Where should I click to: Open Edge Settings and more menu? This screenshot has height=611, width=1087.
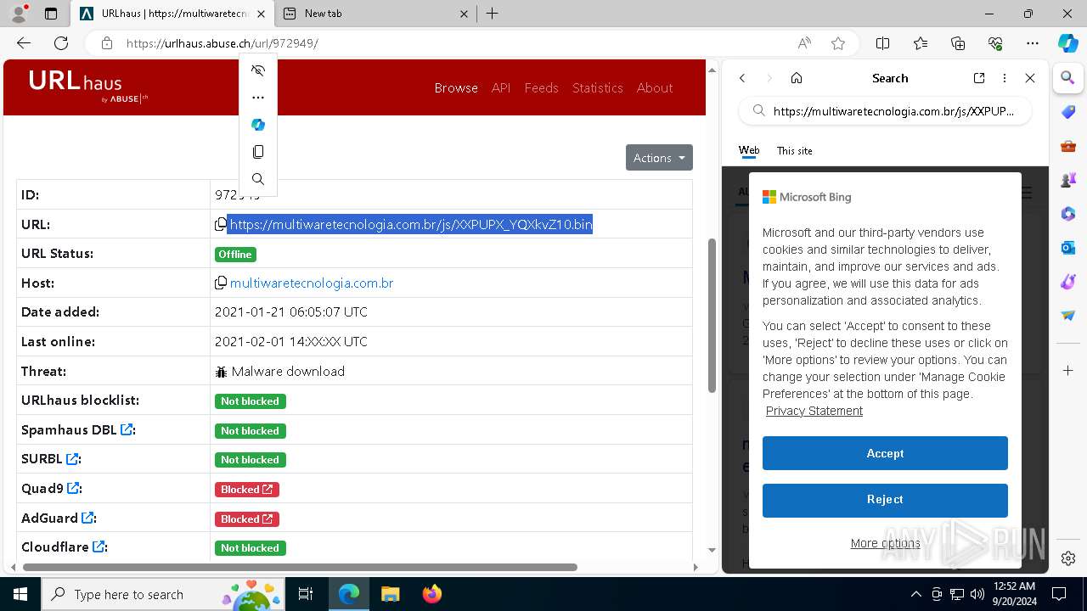(x=1033, y=43)
